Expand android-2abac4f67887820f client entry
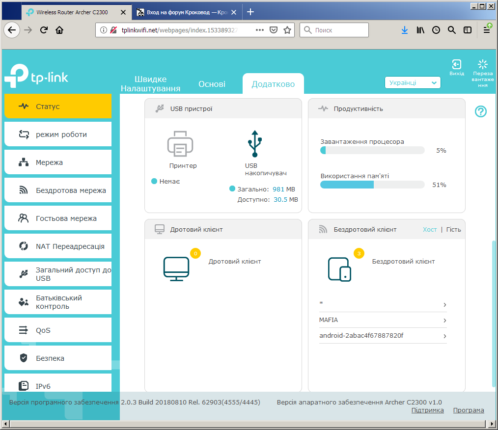498x430 pixels. point(383,336)
